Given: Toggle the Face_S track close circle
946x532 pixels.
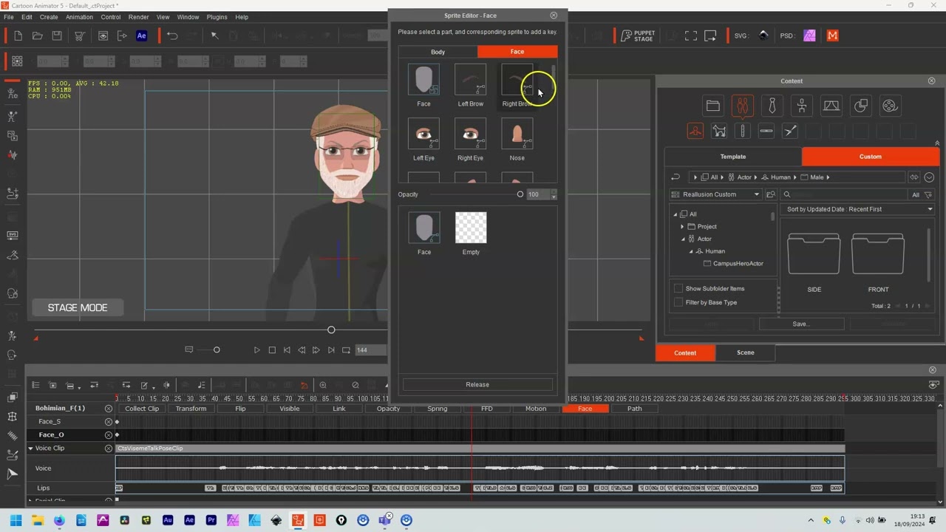Looking at the screenshot, I should (x=109, y=421).
